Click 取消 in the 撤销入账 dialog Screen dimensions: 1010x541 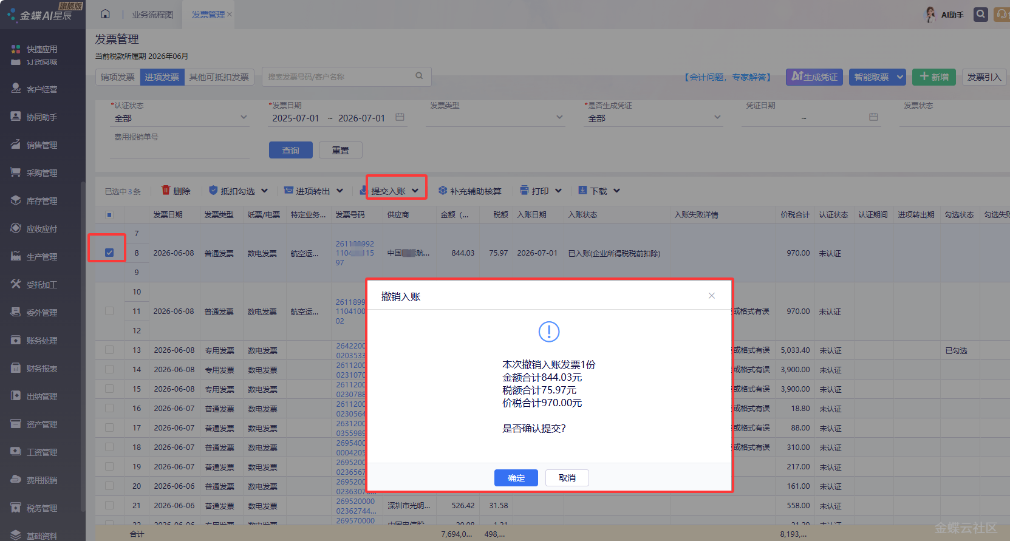567,478
